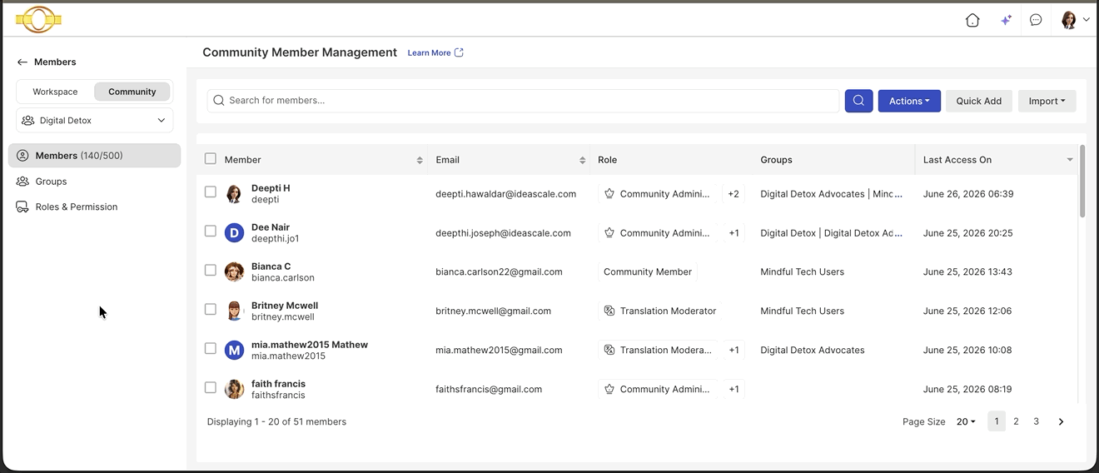Click the IdeaScale gold logo

[38, 19]
